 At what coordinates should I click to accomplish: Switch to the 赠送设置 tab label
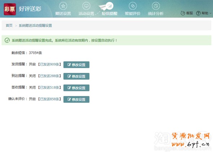pyautogui.click(x=63, y=13)
